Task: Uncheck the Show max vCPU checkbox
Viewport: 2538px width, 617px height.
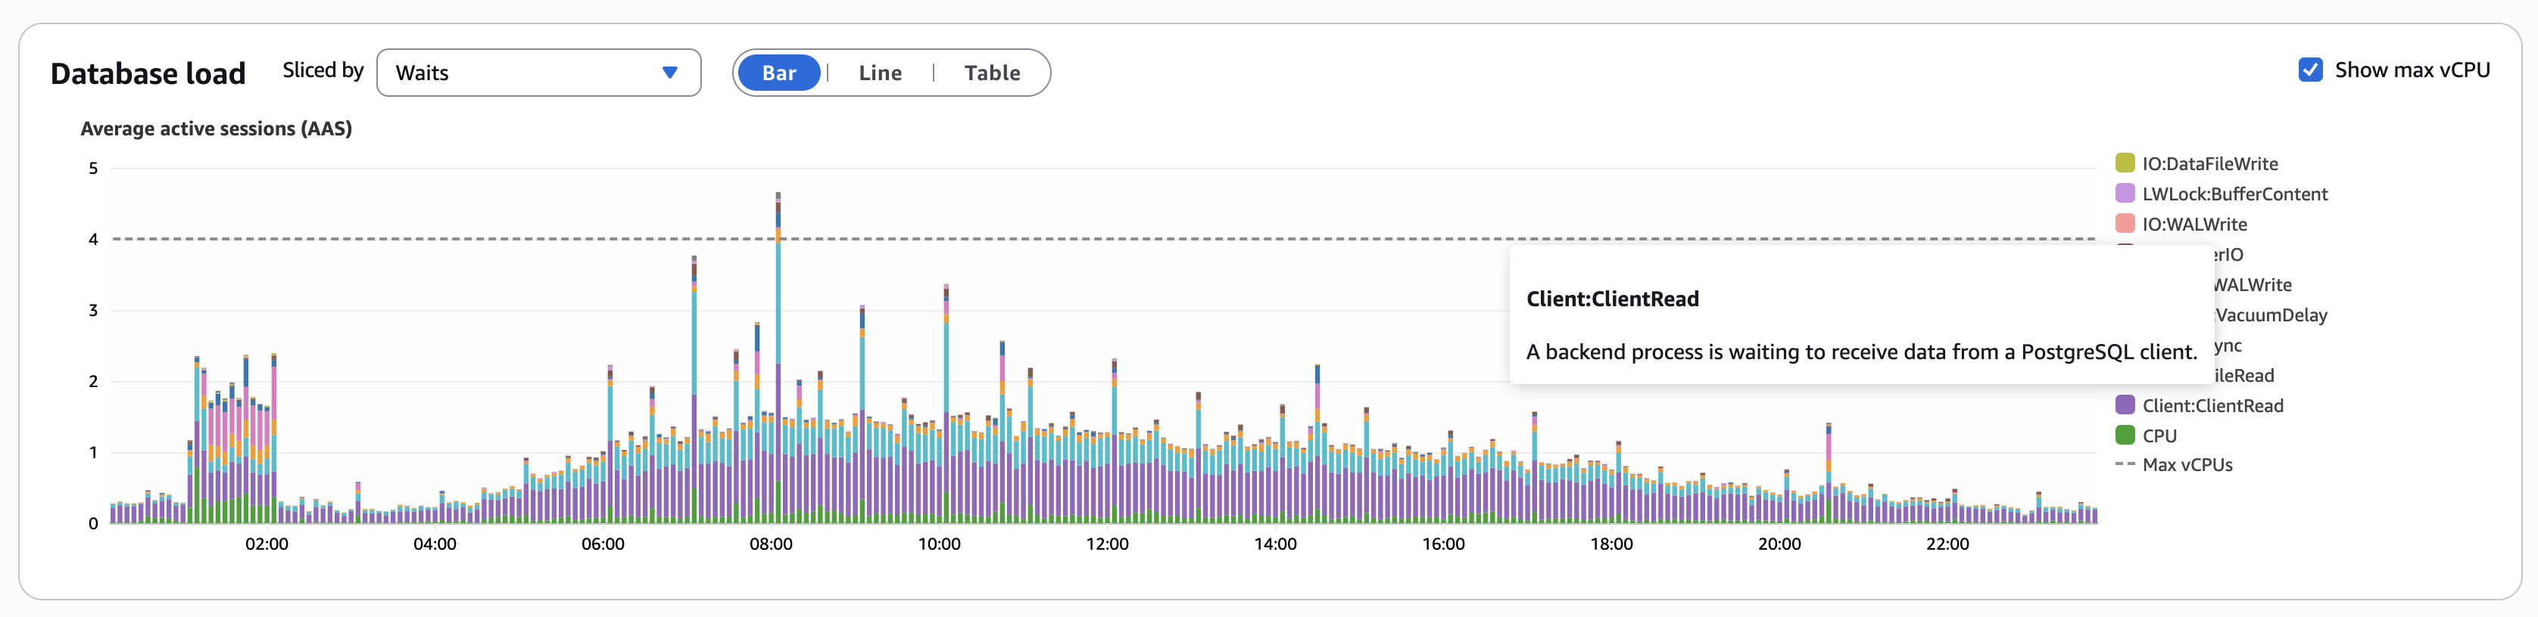Action: pyautogui.click(x=2310, y=70)
